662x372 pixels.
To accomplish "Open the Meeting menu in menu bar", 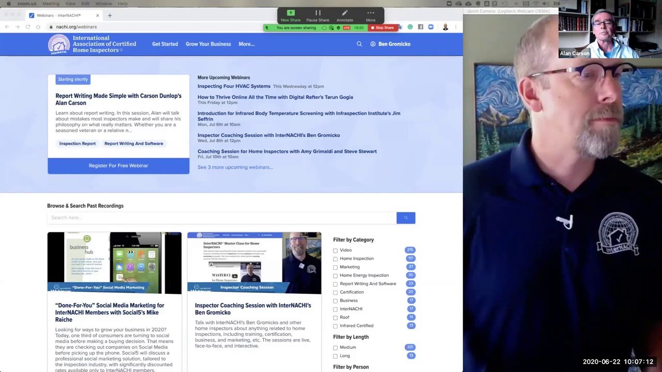I will click(x=51, y=4).
